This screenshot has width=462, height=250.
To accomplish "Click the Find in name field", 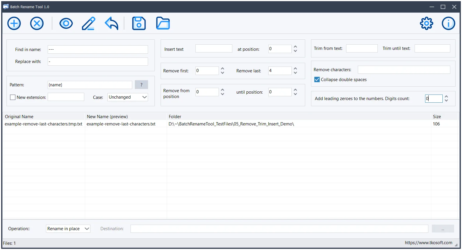I will click(98, 49).
